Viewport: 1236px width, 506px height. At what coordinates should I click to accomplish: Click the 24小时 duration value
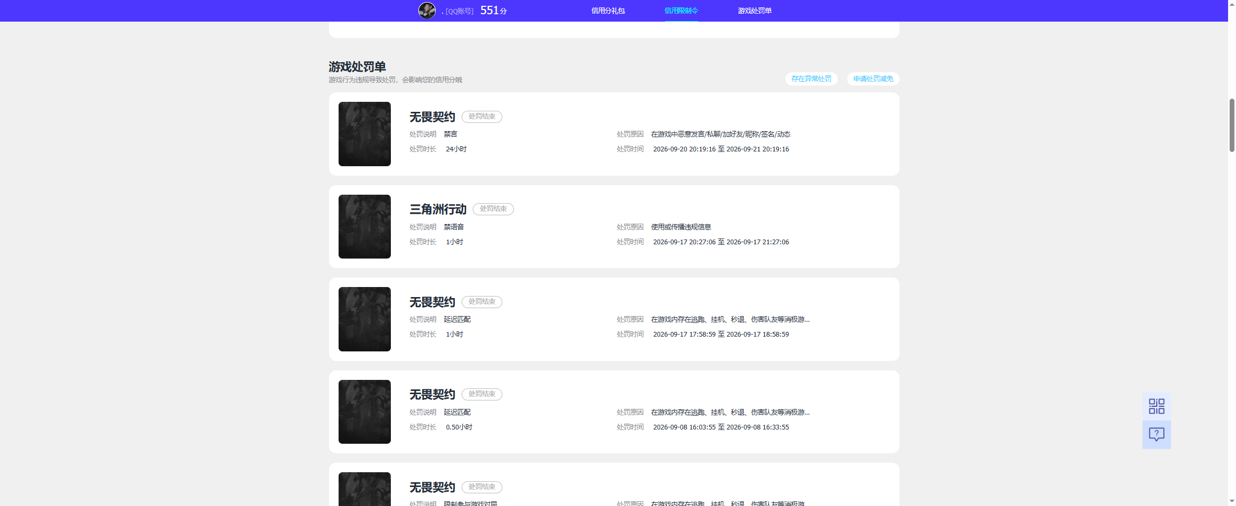click(x=456, y=149)
